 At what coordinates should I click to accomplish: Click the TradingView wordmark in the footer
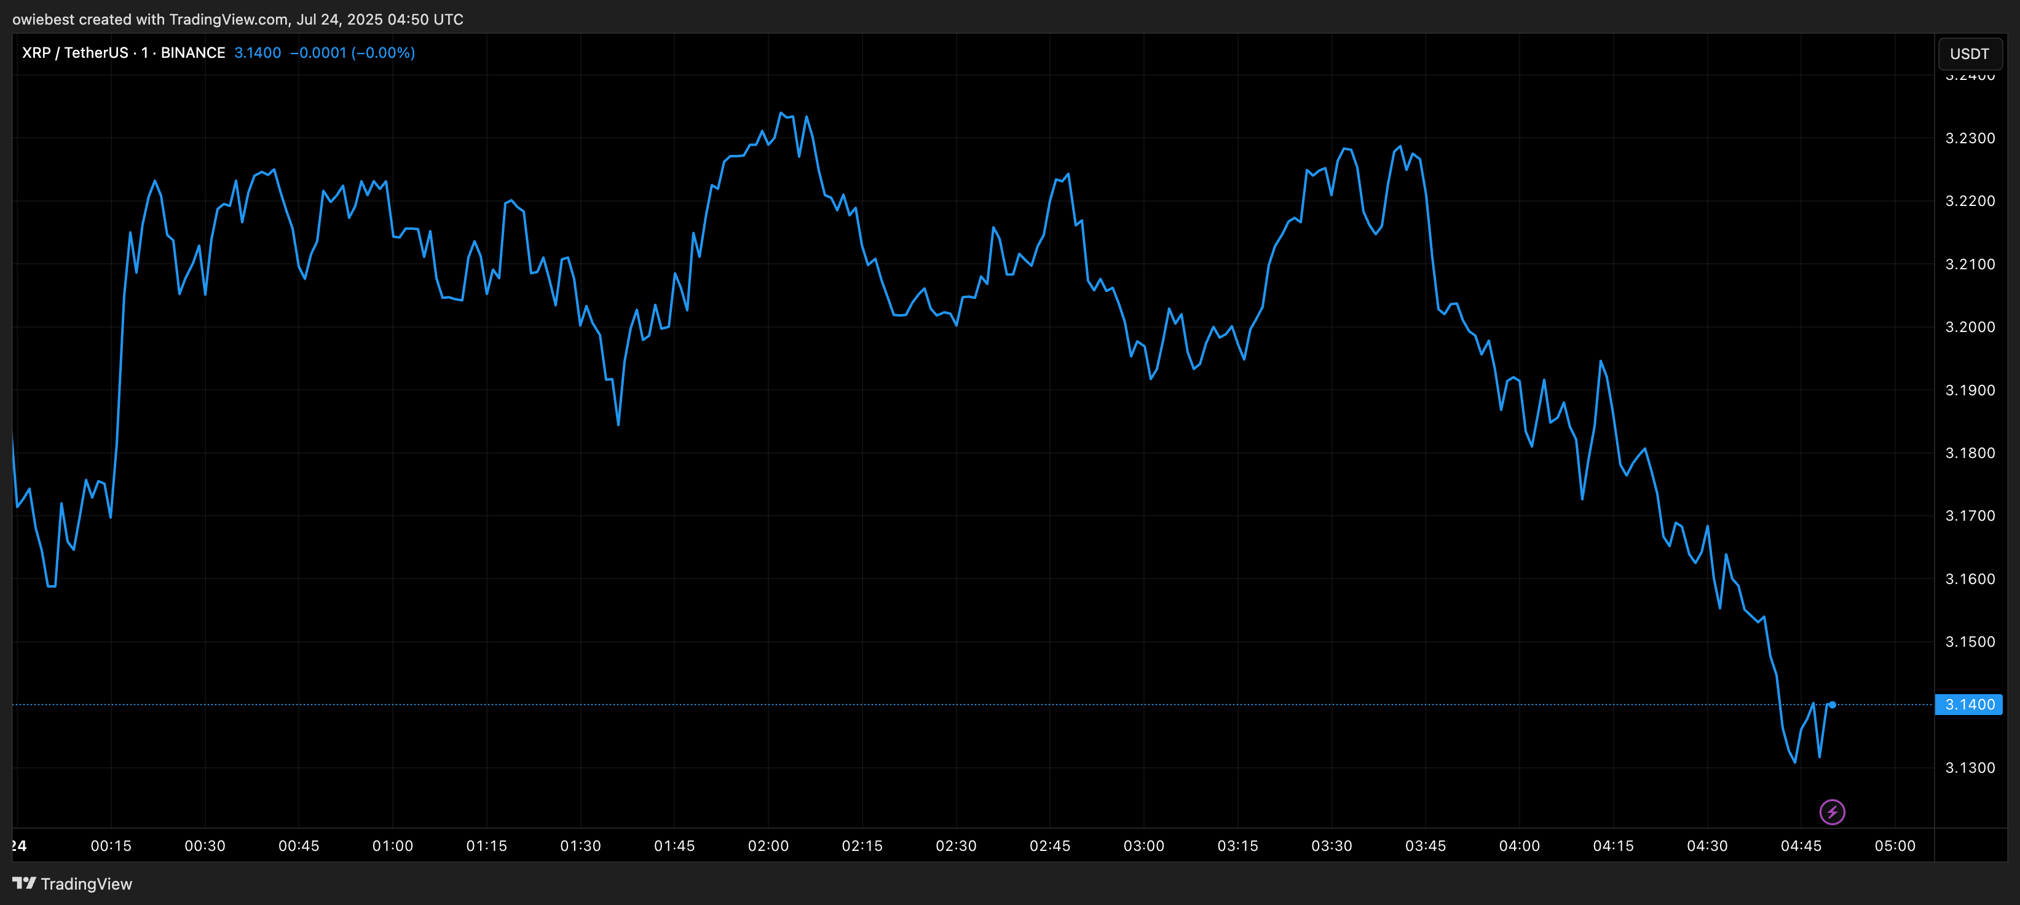[x=86, y=884]
